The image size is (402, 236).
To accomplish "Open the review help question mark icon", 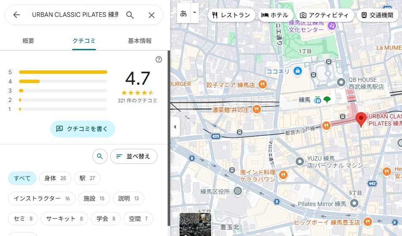I will pos(159,59).
